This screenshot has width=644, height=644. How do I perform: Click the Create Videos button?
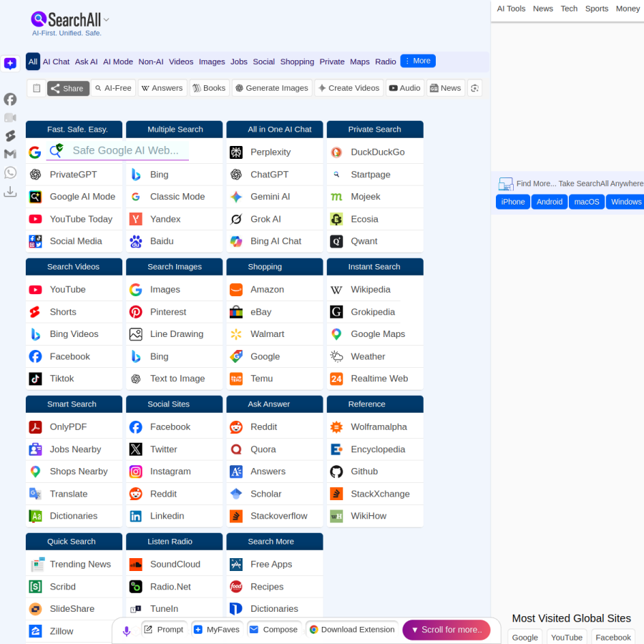click(348, 88)
